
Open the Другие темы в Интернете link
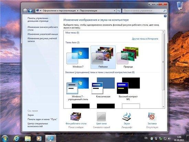145,39
